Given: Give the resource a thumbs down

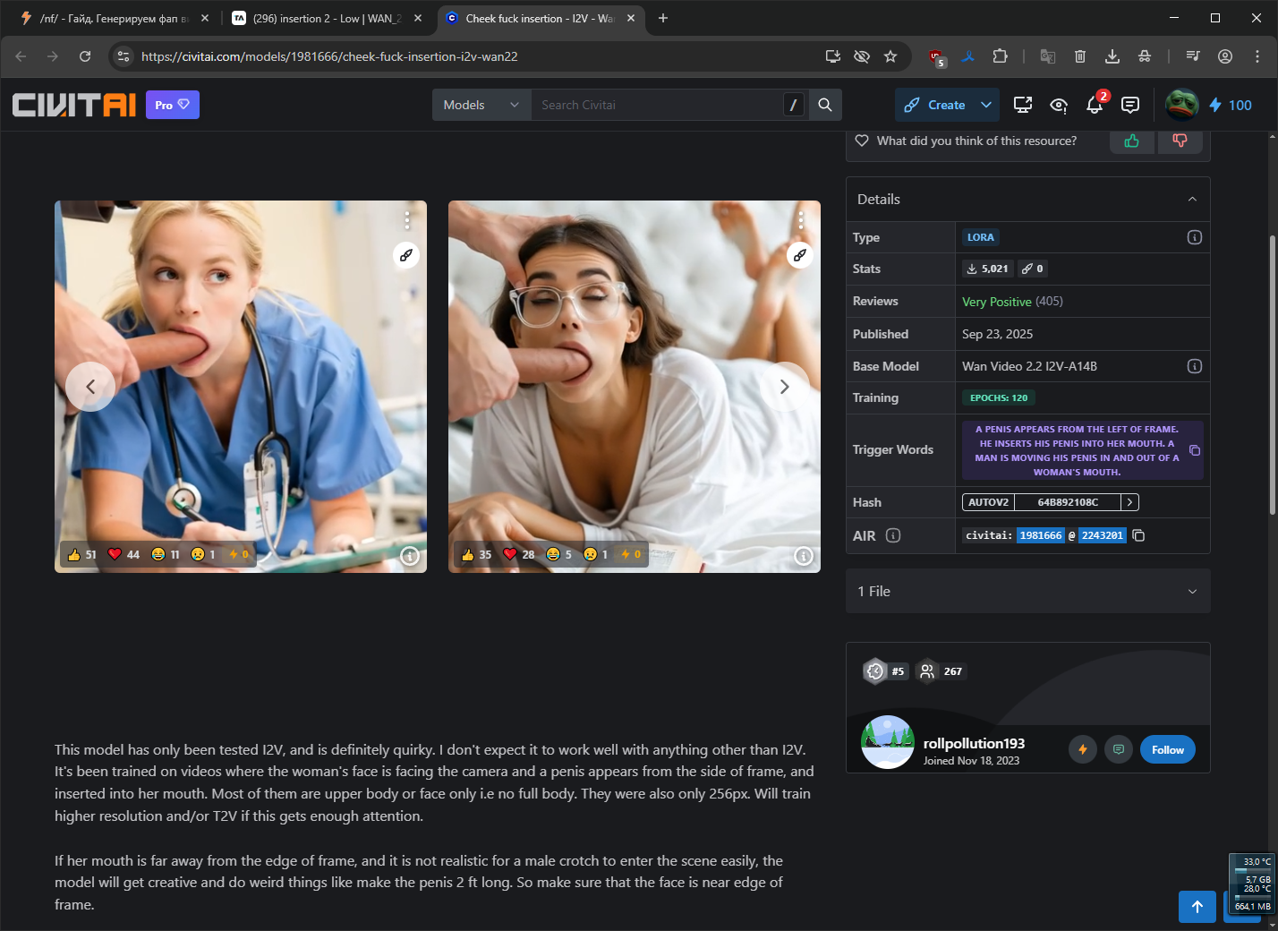Looking at the screenshot, I should [1180, 141].
